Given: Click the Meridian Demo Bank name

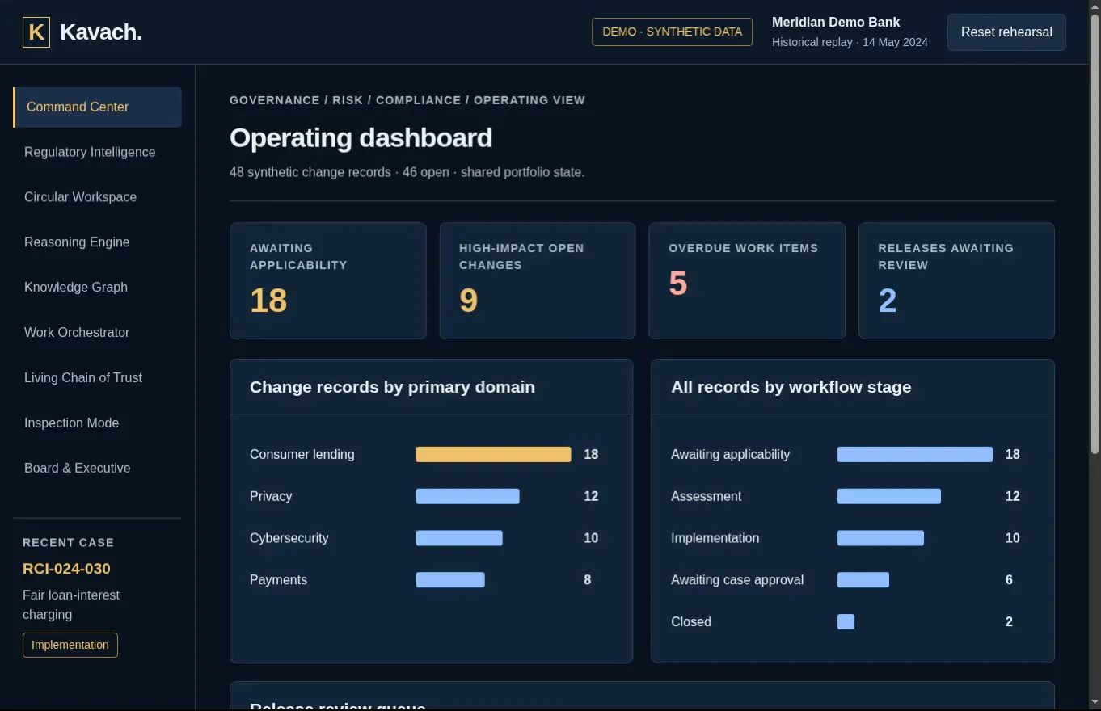Looking at the screenshot, I should tap(836, 23).
